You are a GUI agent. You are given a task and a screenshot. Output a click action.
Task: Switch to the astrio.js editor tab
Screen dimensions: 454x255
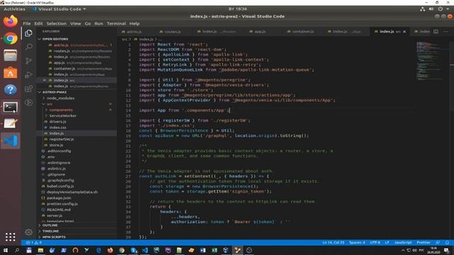(x=134, y=31)
